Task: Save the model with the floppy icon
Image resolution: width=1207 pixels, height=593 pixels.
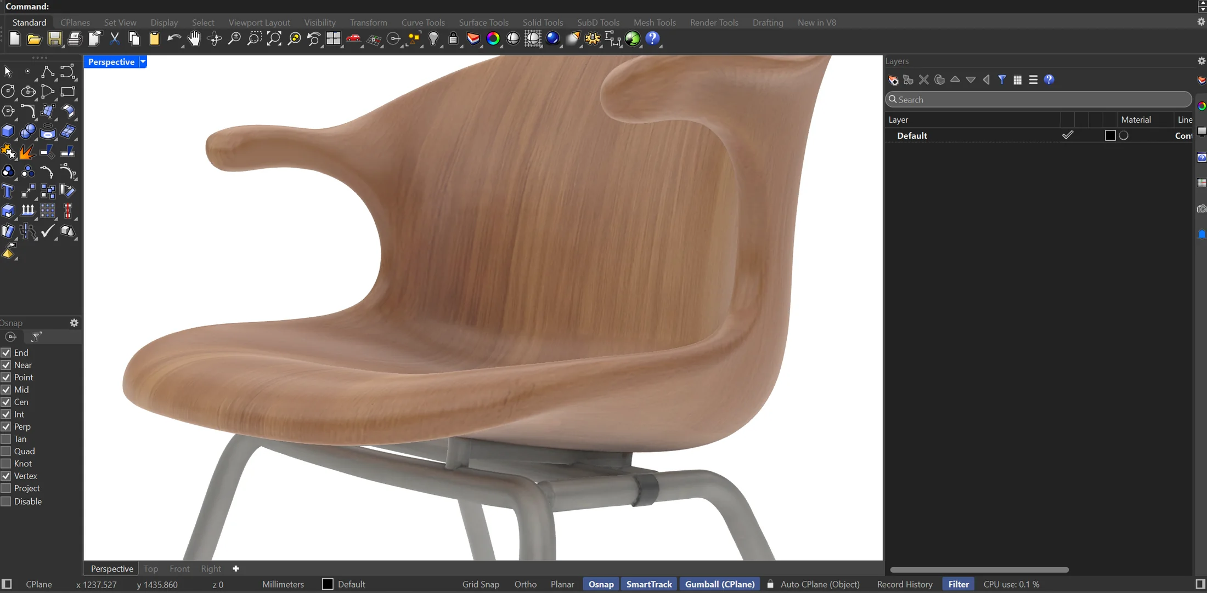Action: [x=55, y=39]
